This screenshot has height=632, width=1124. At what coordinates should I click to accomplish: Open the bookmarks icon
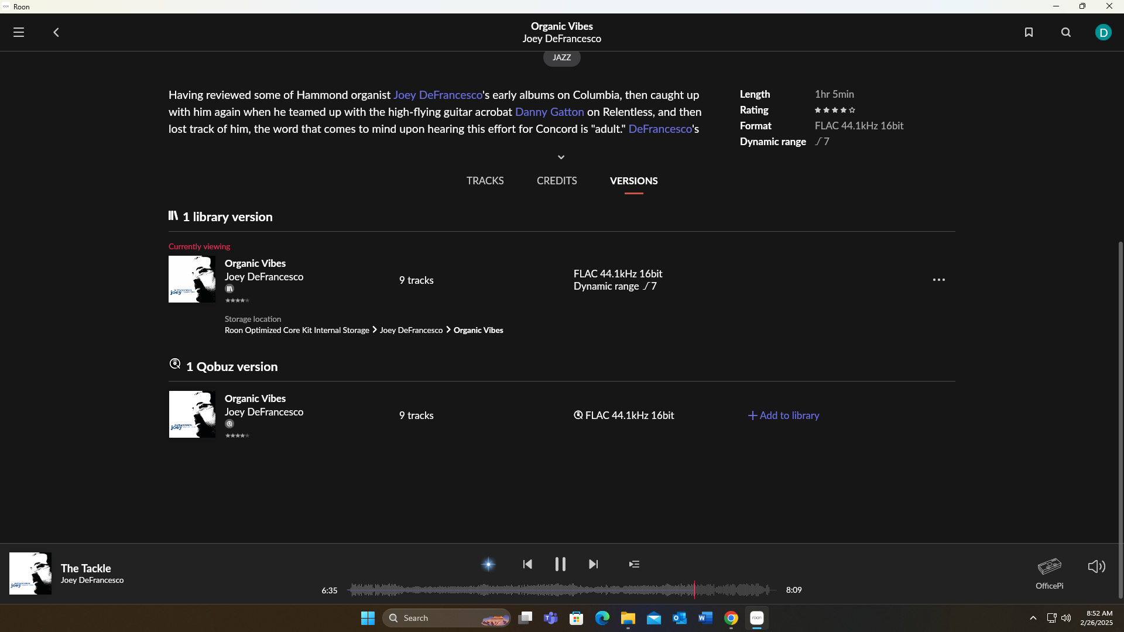1029,32
